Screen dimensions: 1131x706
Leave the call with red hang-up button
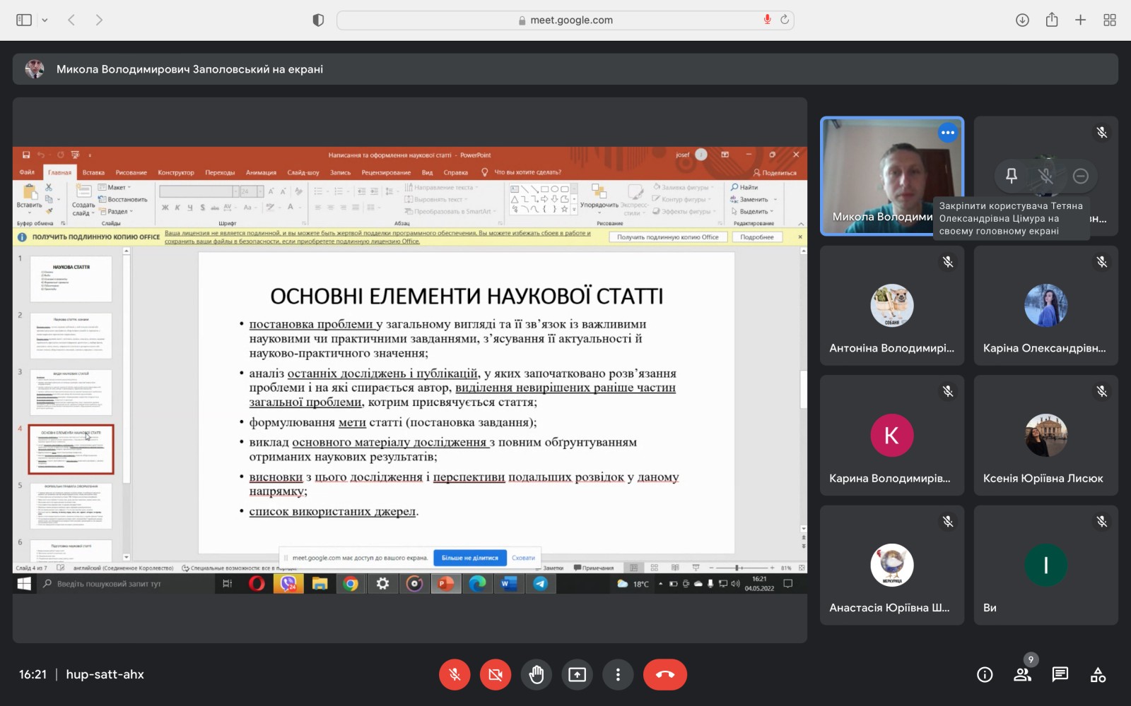665,675
